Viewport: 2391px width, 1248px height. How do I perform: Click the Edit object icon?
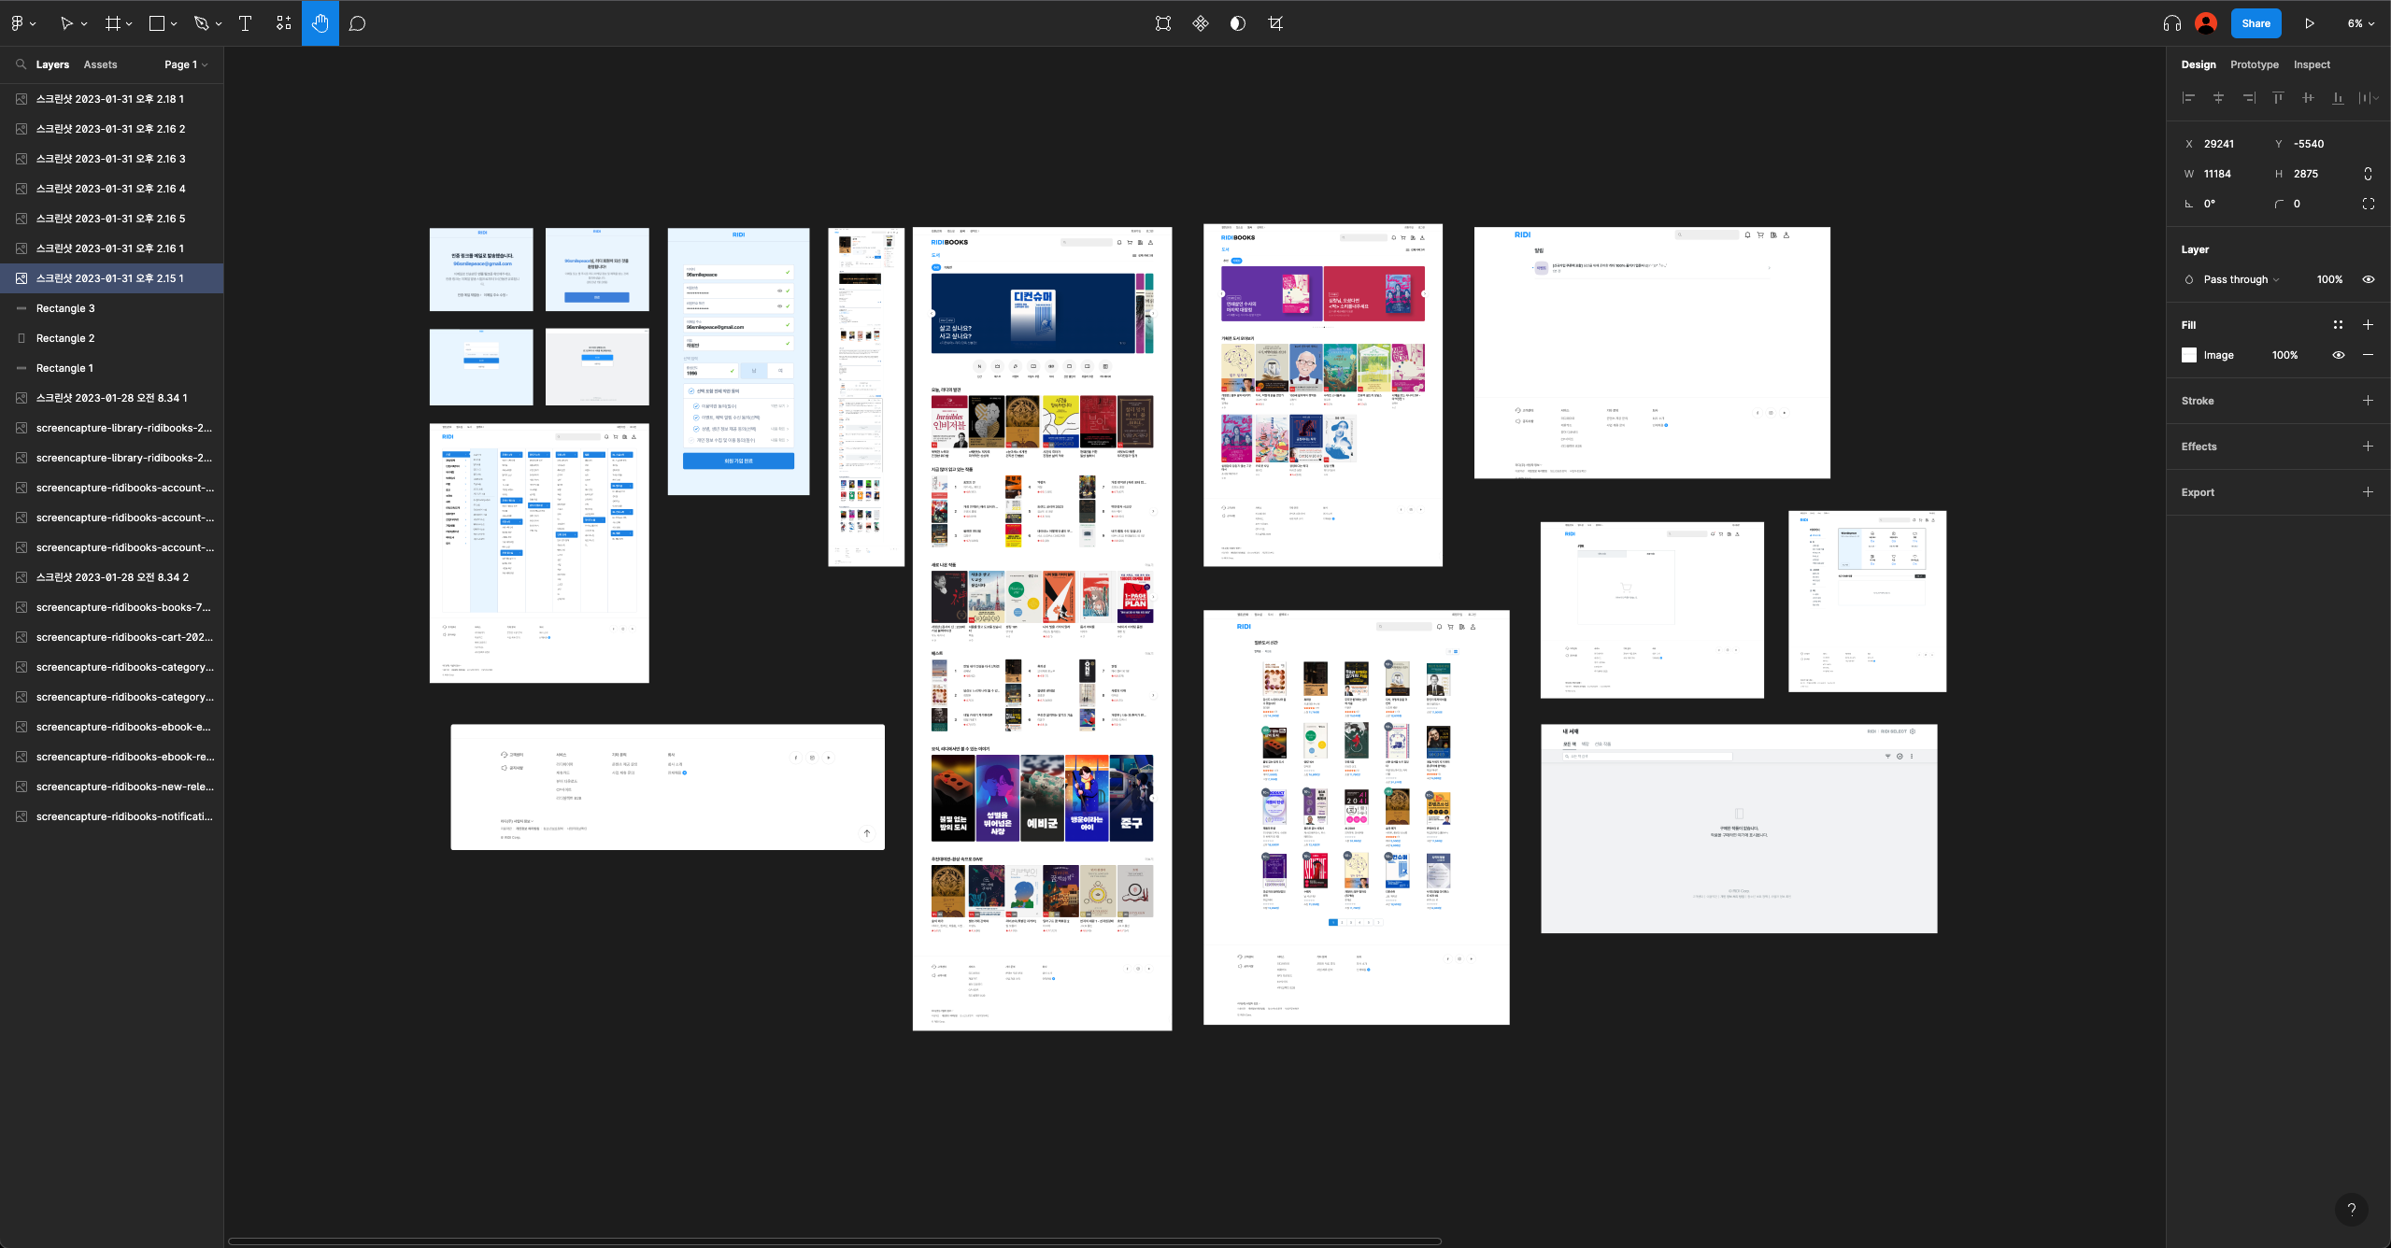[x=1163, y=23]
